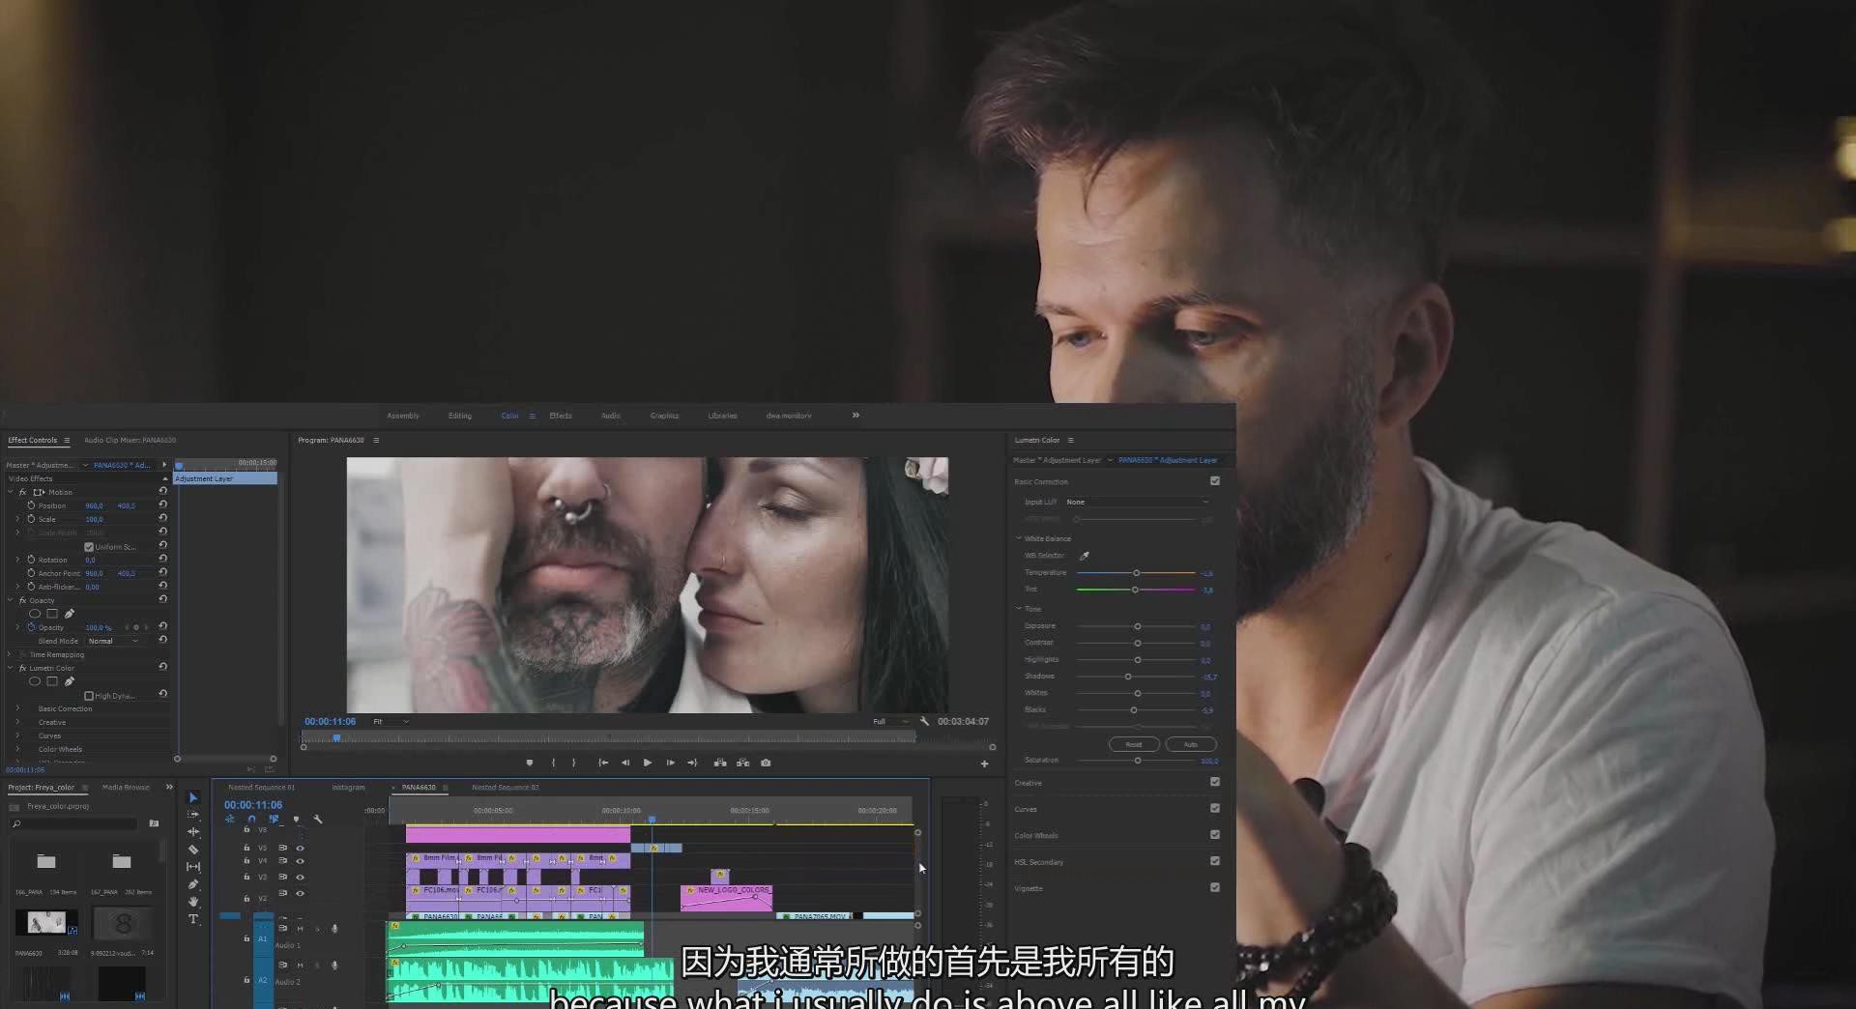Image resolution: width=1856 pixels, height=1009 pixels.
Task: Hide track V4 with eye toggle
Action: (300, 861)
